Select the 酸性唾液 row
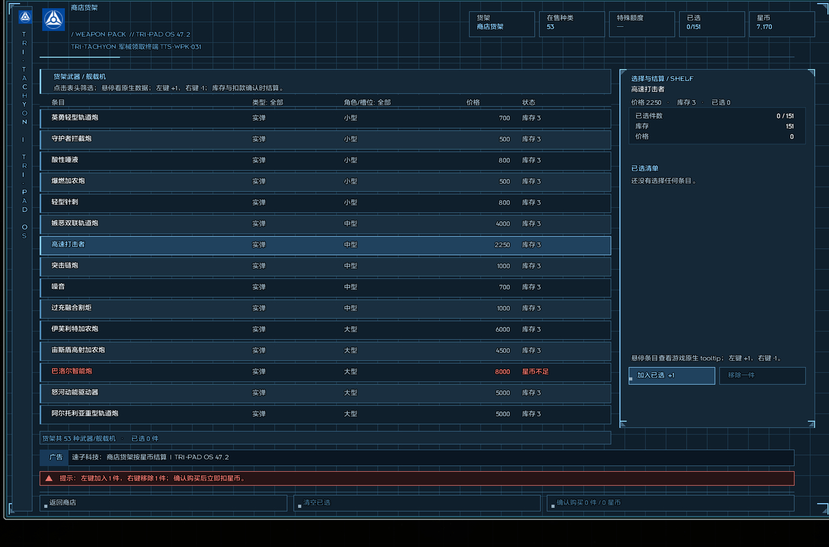Image resolution: width=829 pixels, height=547 pixels. click(325, 161)
